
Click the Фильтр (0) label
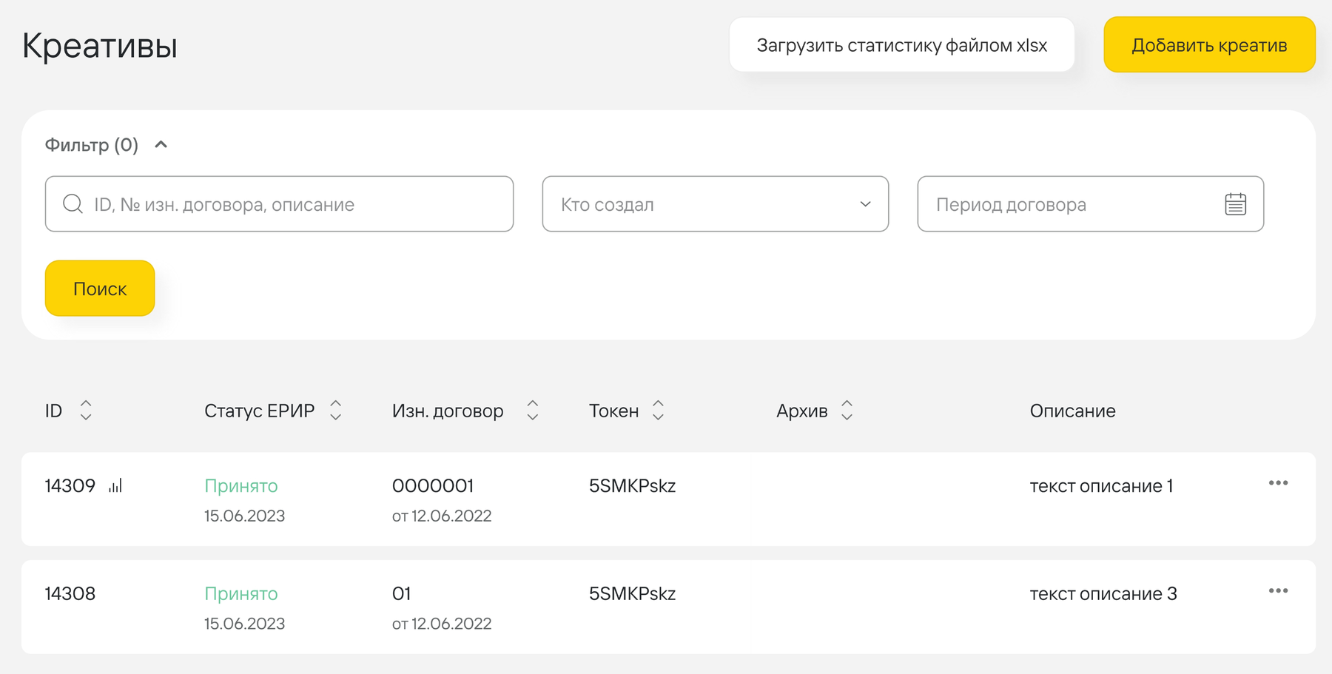[x=91, y=145]
